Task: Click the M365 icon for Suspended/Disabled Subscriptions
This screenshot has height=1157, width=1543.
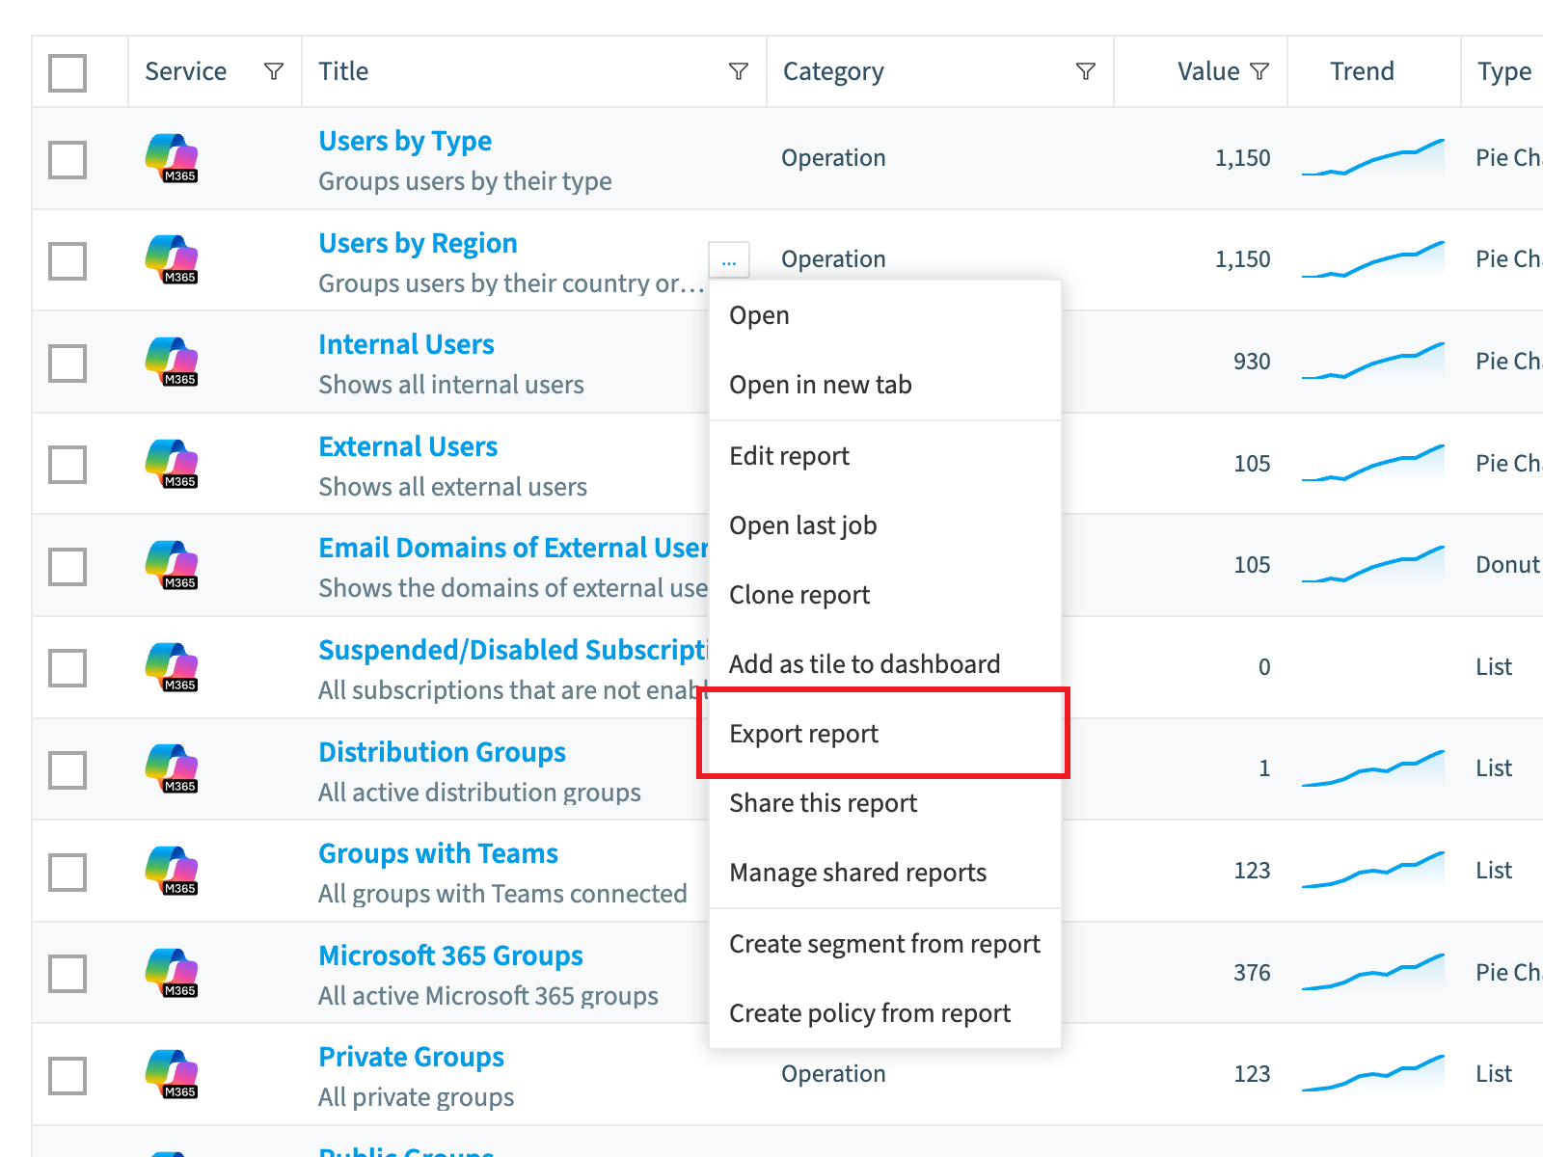Action: coord(172,667)
